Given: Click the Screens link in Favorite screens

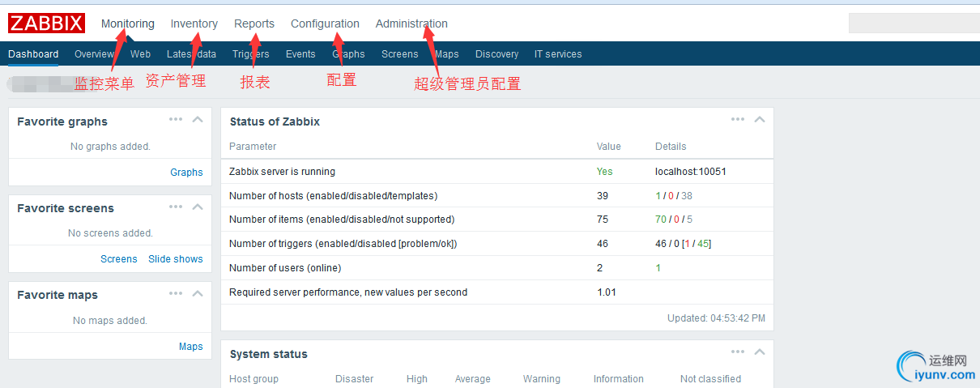Looking at the screenshot, I should (119, 259).
